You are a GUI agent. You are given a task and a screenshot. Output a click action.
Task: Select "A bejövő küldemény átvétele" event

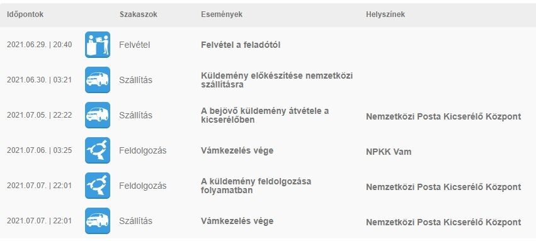[265, 115]
